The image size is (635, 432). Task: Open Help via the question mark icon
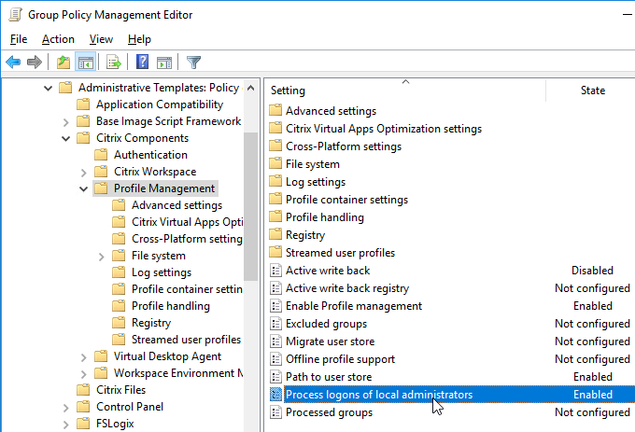coord(142,62)
